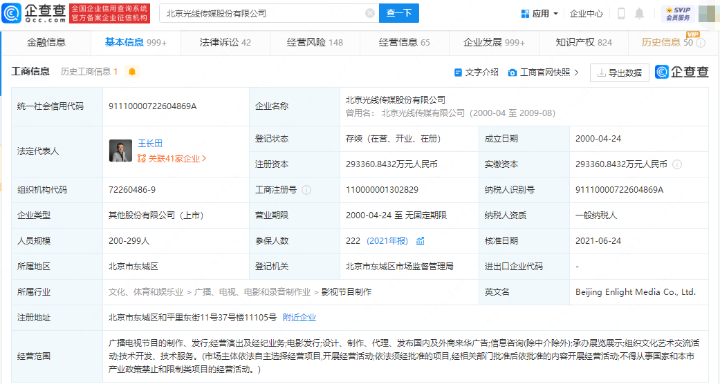Switch to the 经营风险 tab
Image resolution: width=720 pixels, height=384 pixels.
click(x=315, y=43)
